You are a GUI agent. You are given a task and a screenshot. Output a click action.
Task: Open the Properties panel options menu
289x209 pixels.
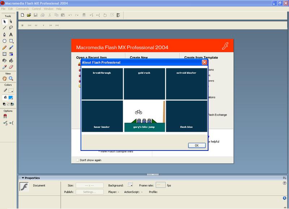(284, 178)
